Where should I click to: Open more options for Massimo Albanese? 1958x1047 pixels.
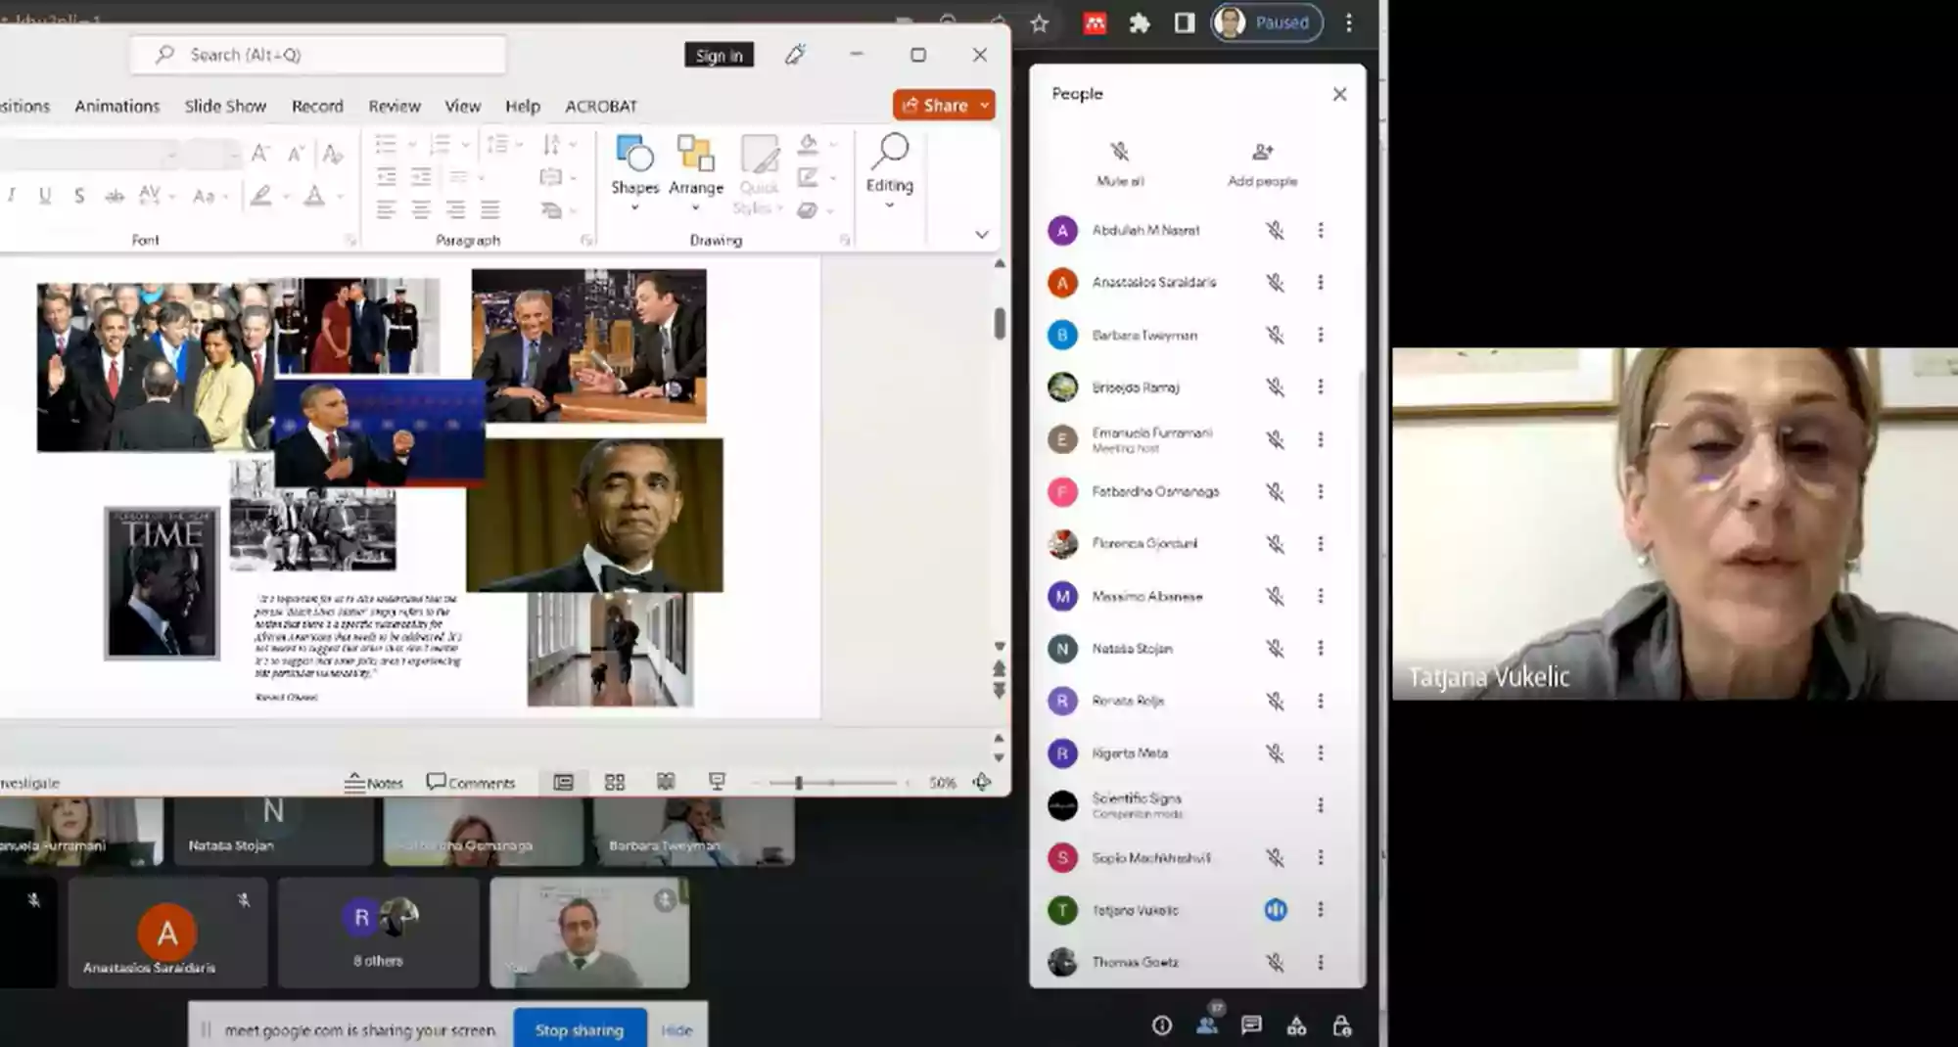[1320, 596]
